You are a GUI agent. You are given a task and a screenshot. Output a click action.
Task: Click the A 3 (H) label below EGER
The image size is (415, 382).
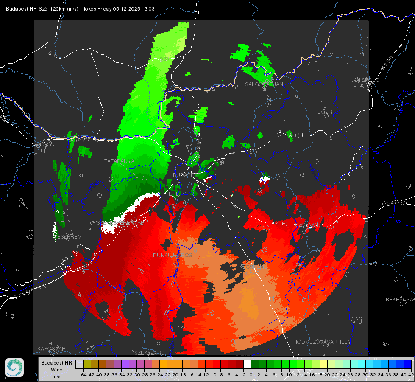[x=296, y=135]
